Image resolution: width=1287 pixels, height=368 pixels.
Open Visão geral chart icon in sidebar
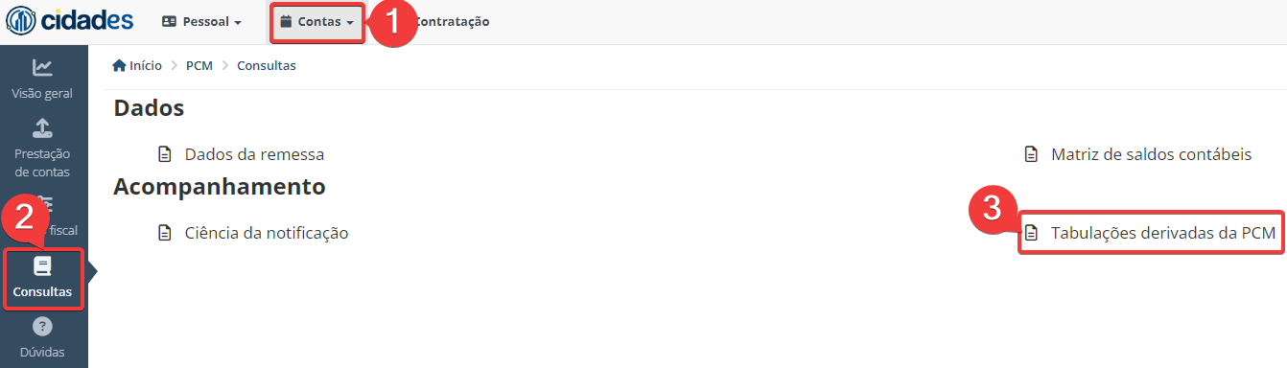coord(42,67)
